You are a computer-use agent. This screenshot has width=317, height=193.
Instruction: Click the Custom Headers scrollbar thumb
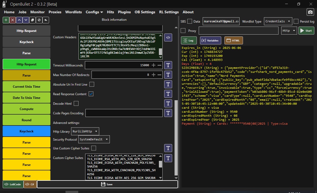tap(160, 51)
